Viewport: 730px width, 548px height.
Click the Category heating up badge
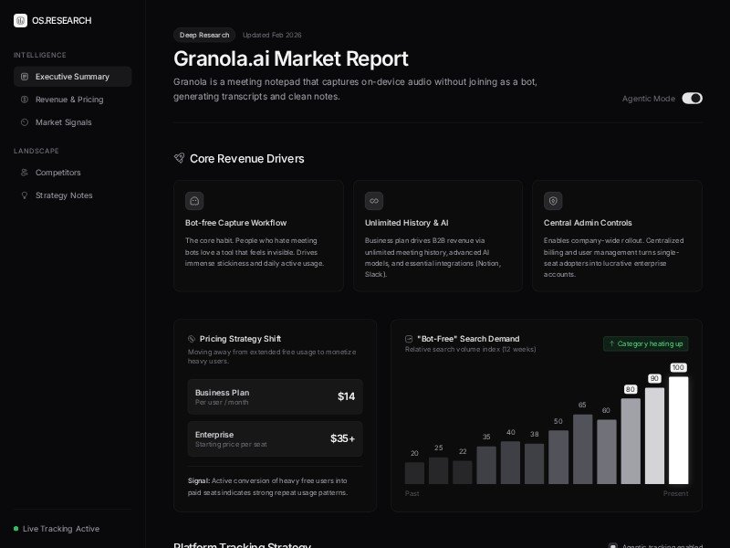645,344
